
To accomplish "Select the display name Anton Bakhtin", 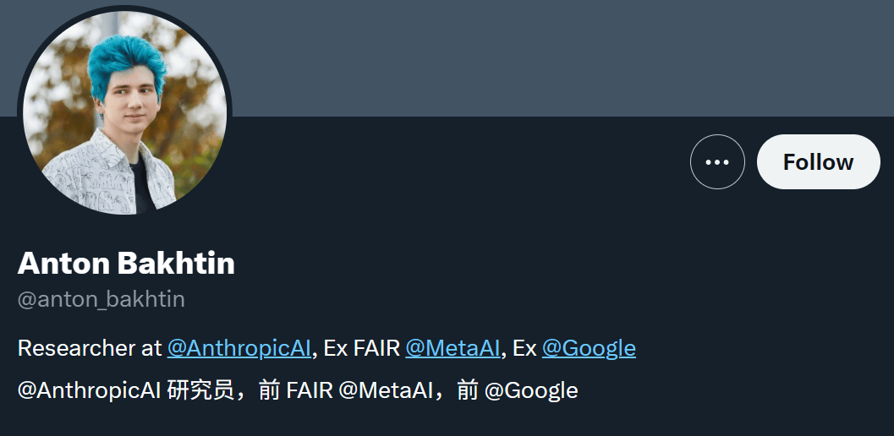I will coord(126,264).
